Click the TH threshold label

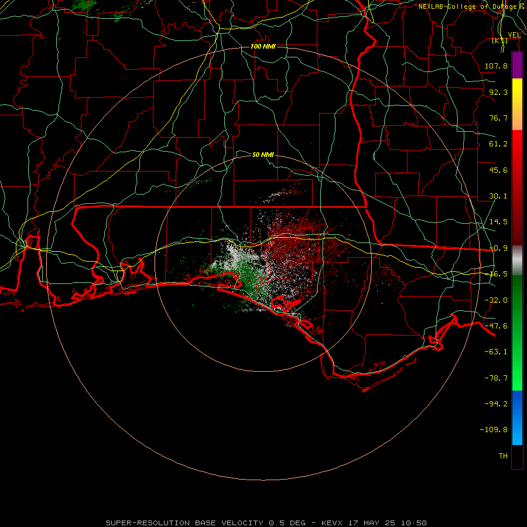coord(503,456)
